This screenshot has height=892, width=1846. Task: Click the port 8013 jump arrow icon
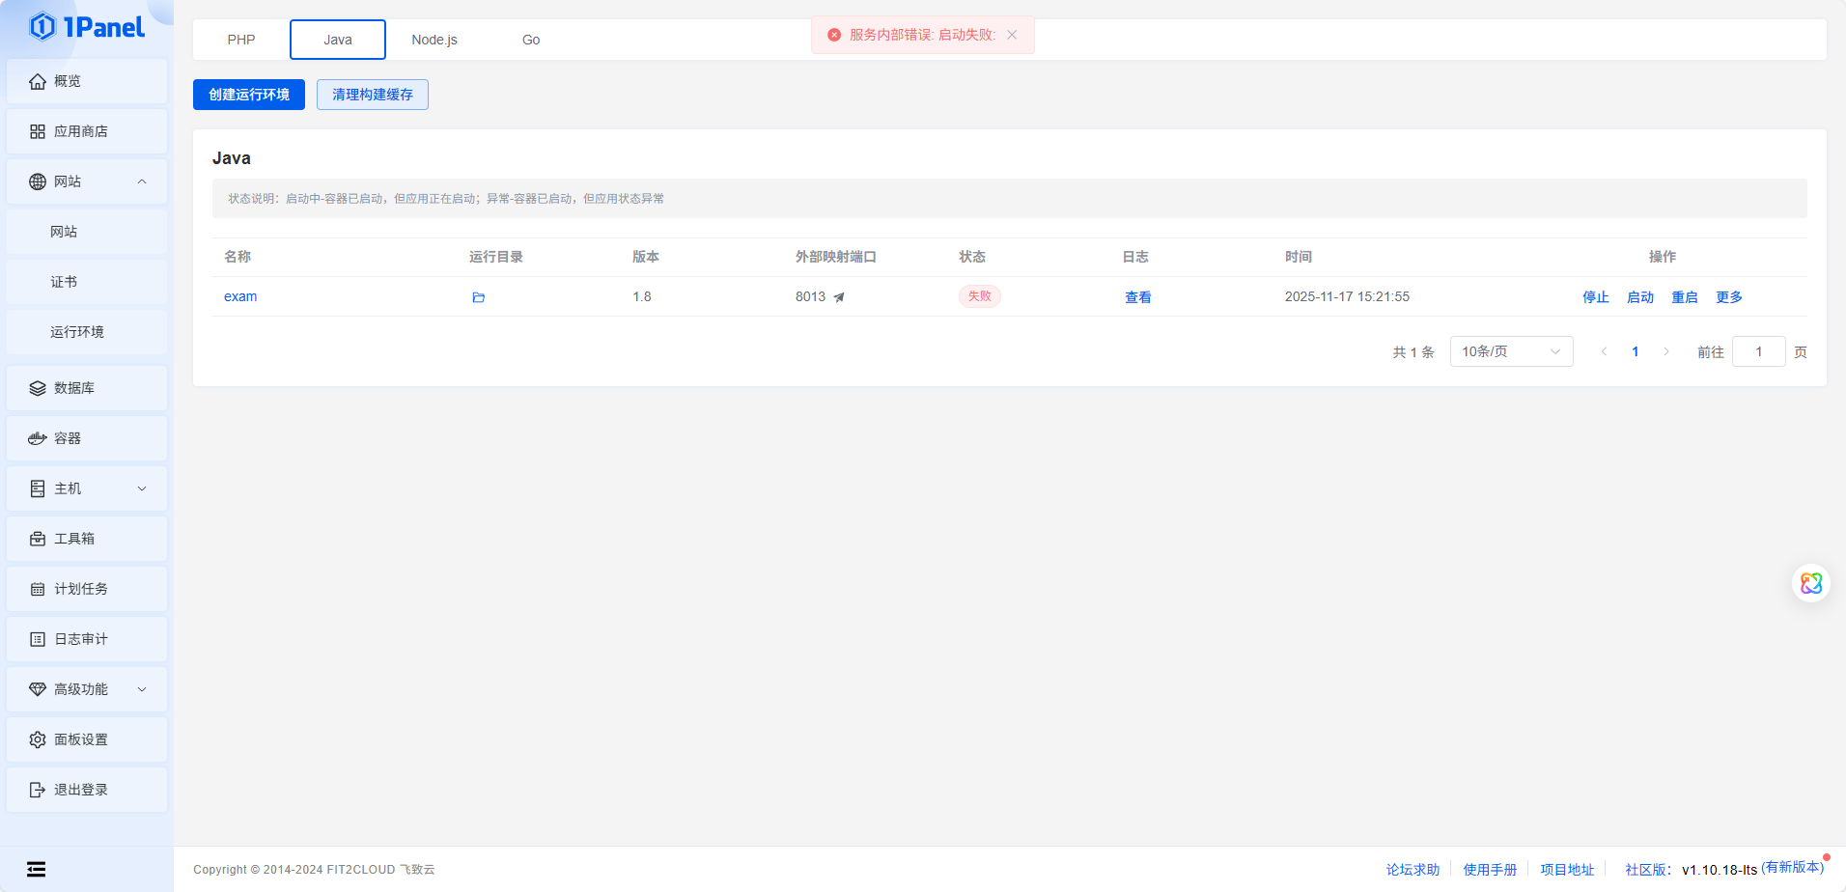839,297
